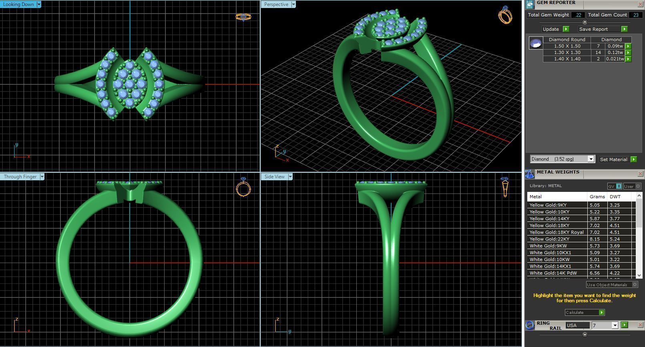Viewport: 645px width, 347px height.
Task: Click green arrow for 1.30 X 1.30 row
Action: (628, 53)
